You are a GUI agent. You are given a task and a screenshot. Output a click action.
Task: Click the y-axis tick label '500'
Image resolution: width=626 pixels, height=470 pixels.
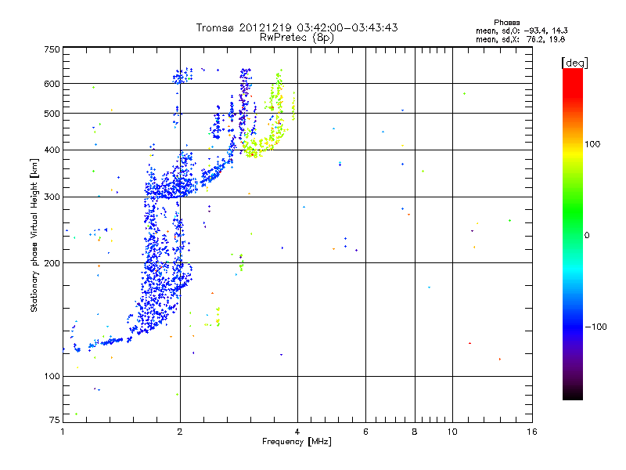pos(52,114)
